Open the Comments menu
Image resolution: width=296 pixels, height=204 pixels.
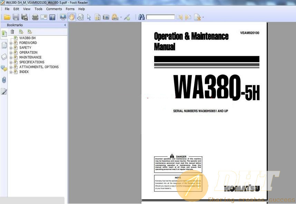[54, 9]
